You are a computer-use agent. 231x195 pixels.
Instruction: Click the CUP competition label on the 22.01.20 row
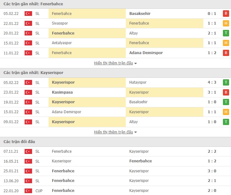point(38,190)
